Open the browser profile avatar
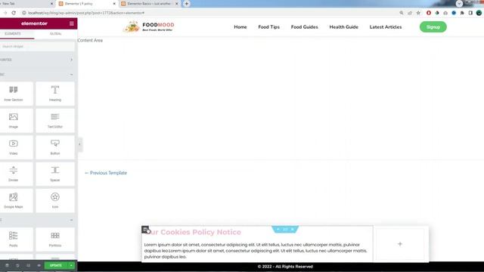 point(479,13)
